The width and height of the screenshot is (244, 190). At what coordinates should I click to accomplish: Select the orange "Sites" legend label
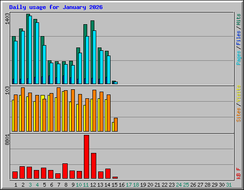pyautogui.click(x=239, y=115)
